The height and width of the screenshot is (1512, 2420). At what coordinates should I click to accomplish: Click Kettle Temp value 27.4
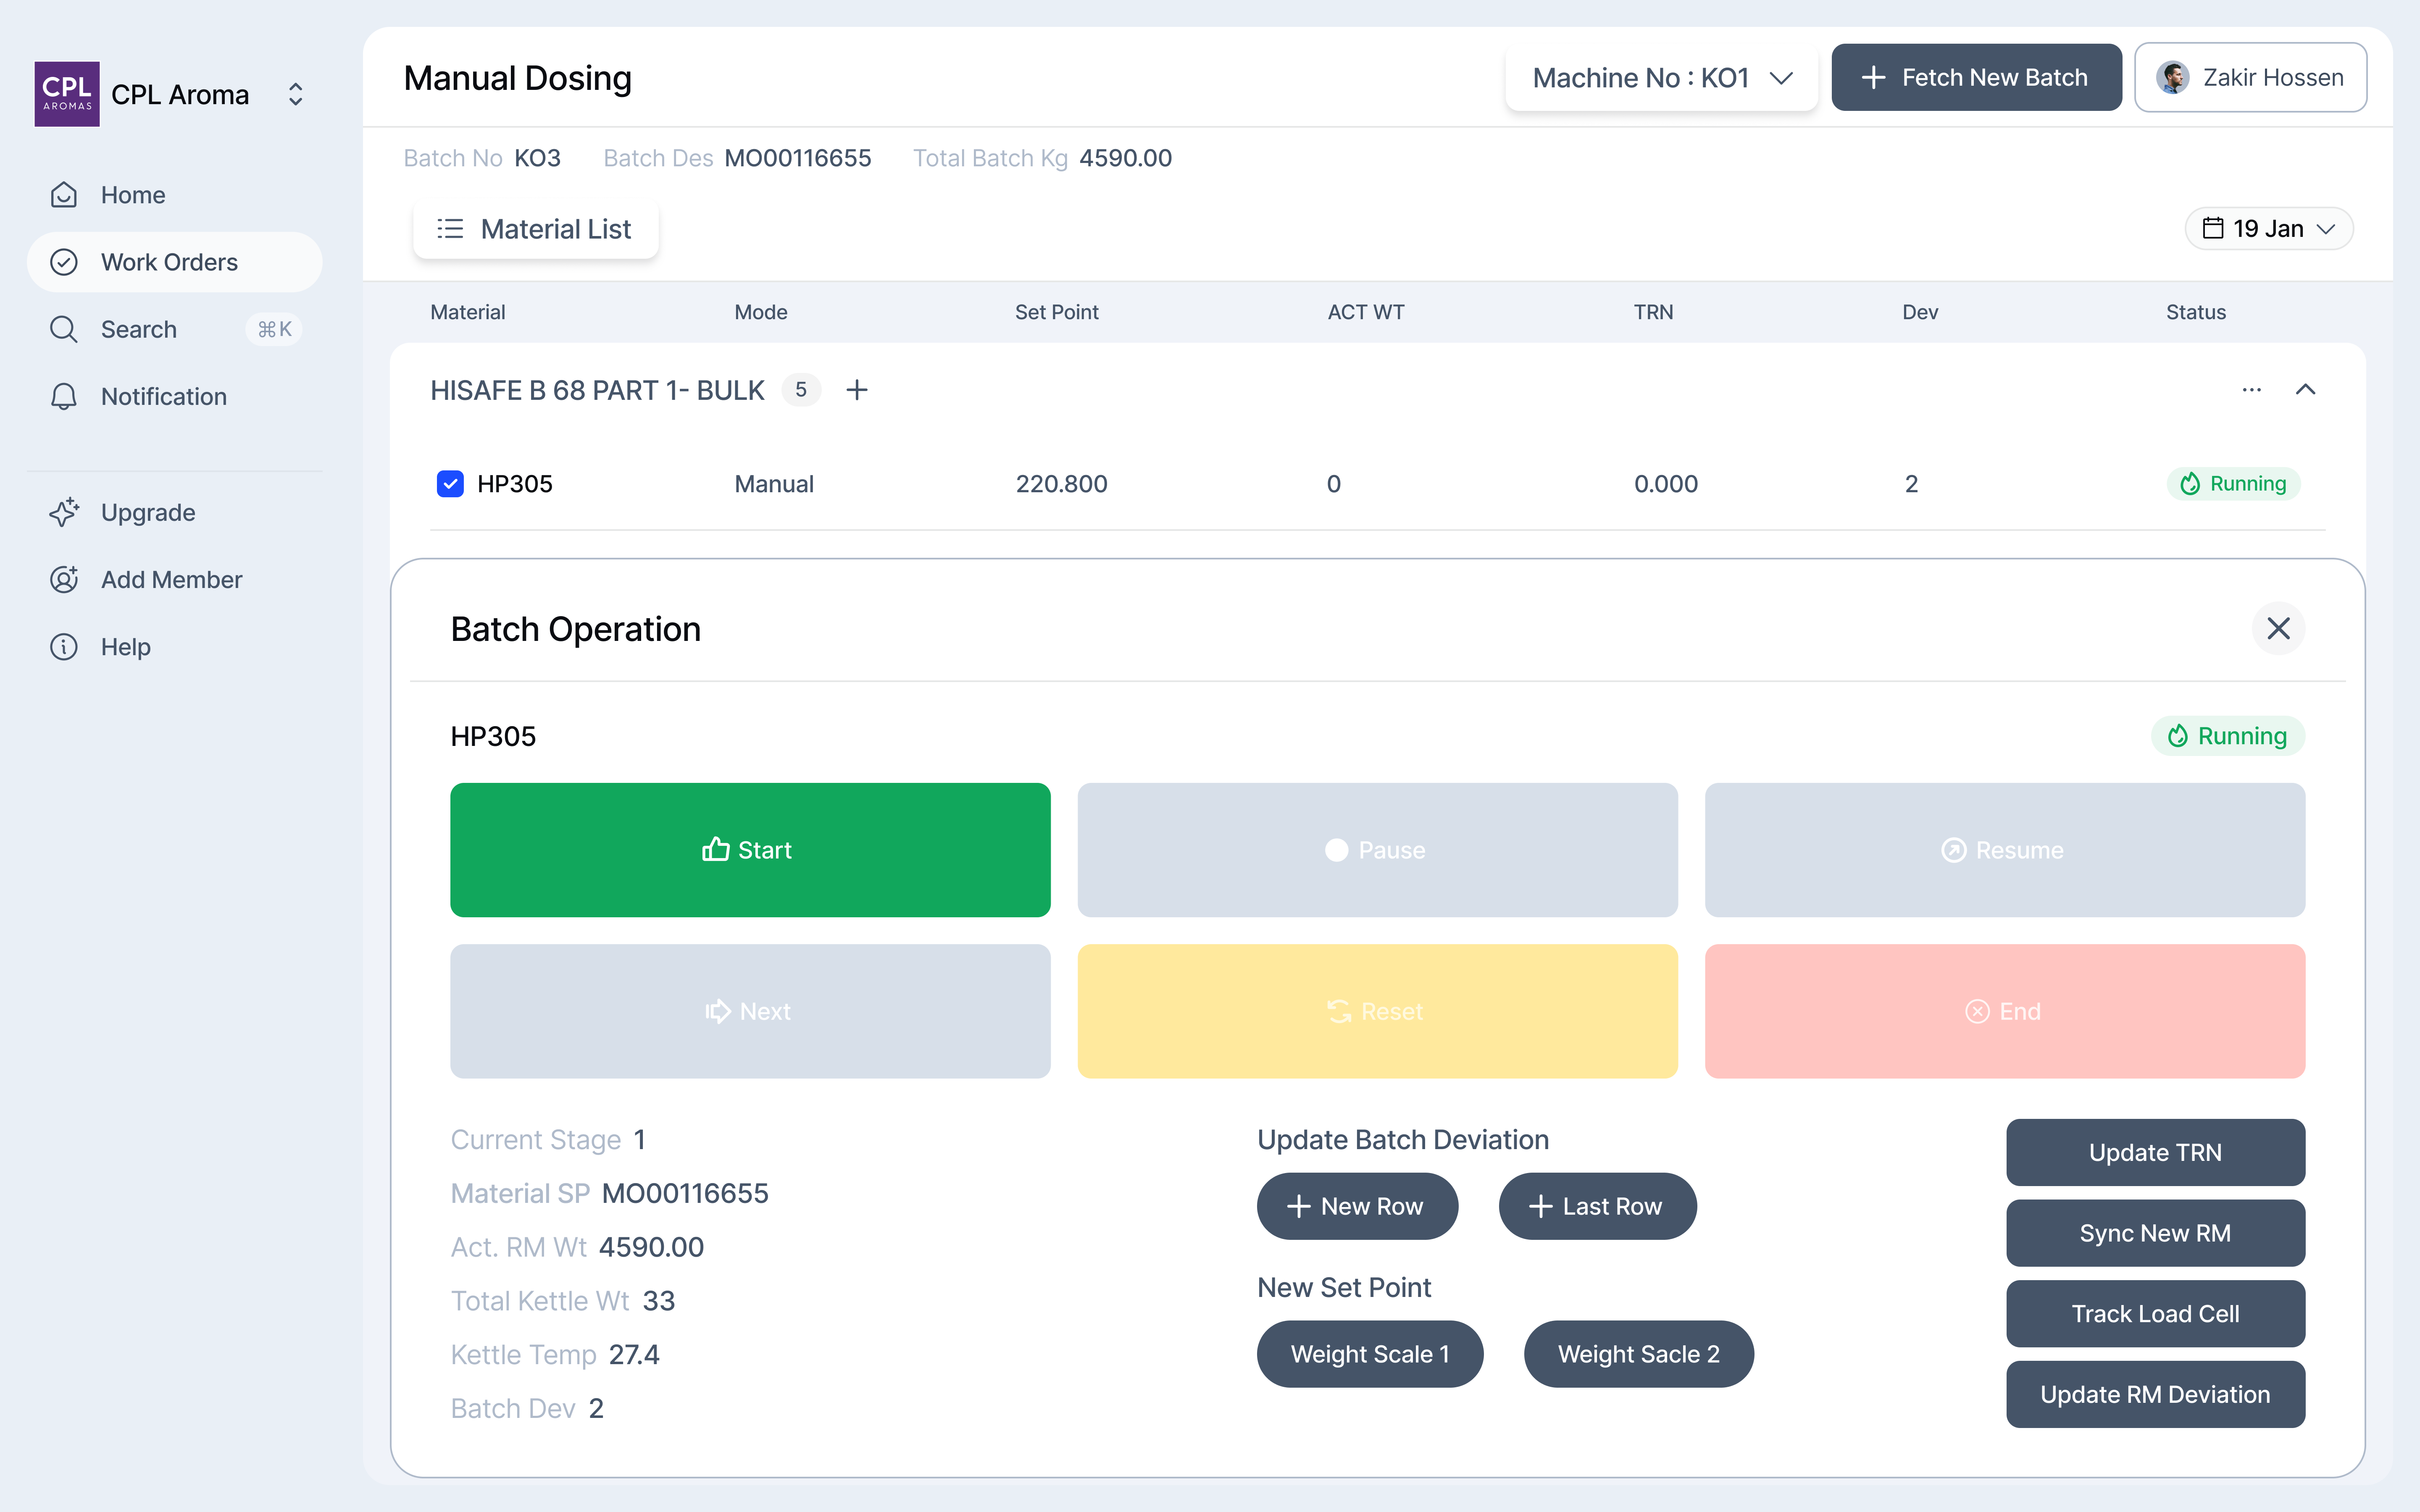[x=634, y=1354]
